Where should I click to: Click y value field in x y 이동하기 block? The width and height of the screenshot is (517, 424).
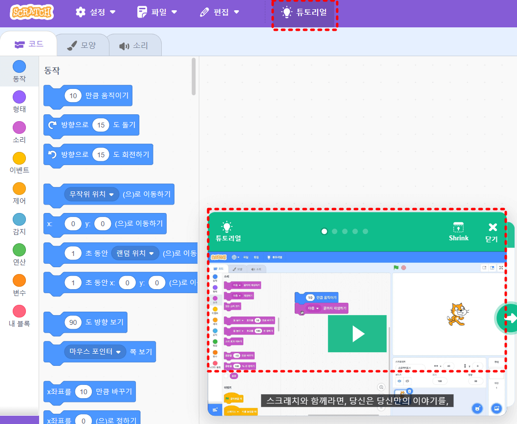point(103,224)
